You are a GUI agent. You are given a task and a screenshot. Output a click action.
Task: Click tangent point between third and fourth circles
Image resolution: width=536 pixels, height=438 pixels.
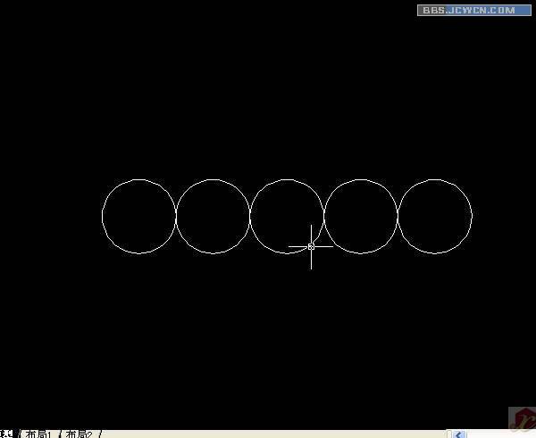(323, 216)
